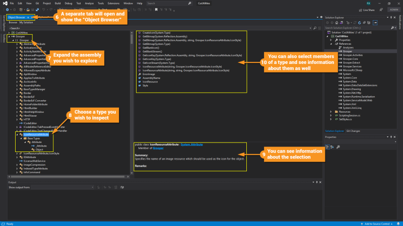Switch to the Git Changes tab

(x=353, y=131)
